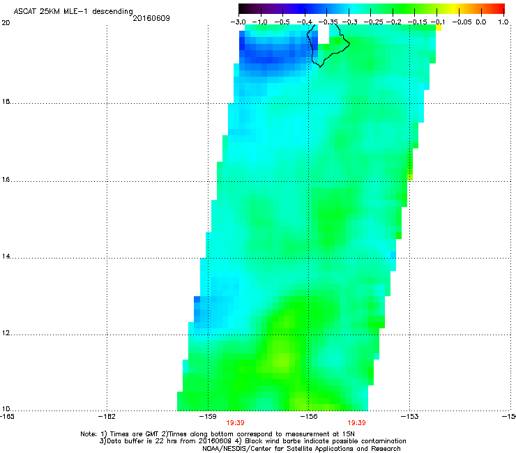Image resolution: width=516 pixels, height=453 pixels.
Task: Click the yellow pixel at the swath's top-right corner
Action: pyautogui.click(x=439, y=28)
